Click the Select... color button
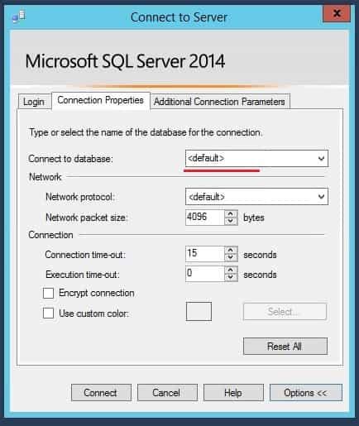 pos(285,312)
